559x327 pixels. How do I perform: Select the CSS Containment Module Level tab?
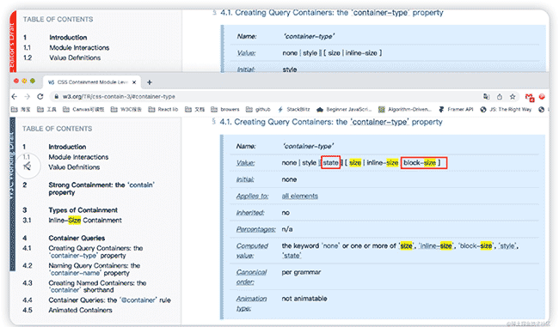[x=92, y=82]
